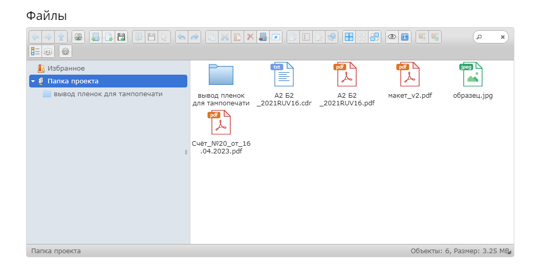Click the Create archive toolbar icon
543x268 pixels.
(x=435, y=37)
